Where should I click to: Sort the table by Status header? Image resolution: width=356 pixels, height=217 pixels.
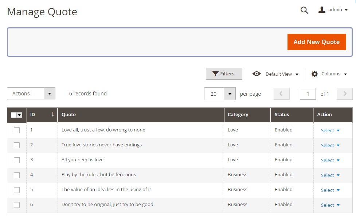tap(282, 114)
